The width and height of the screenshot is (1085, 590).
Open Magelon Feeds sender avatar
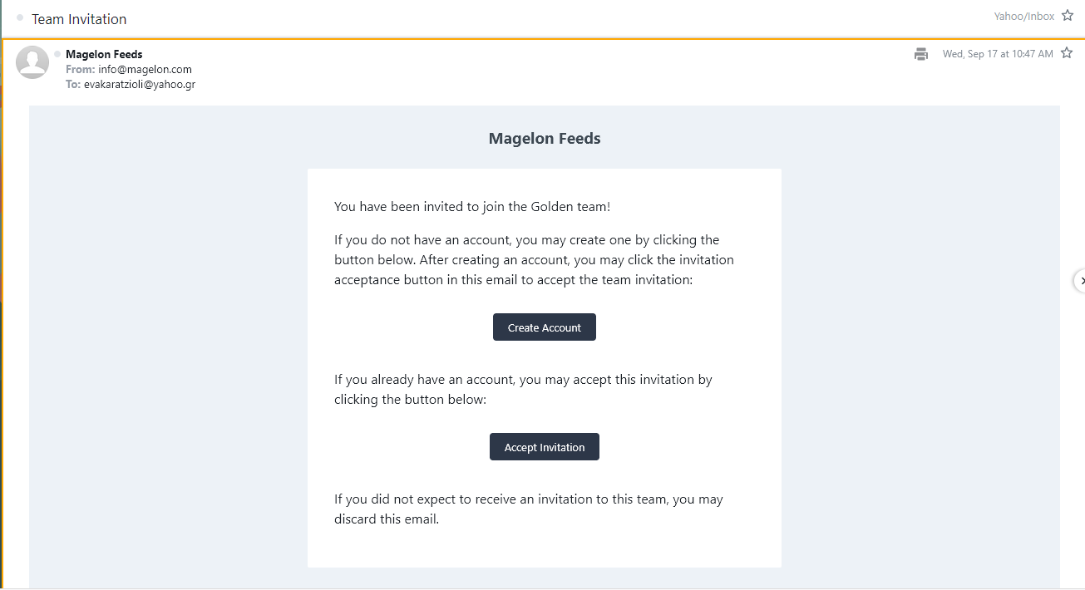[32, 62]
